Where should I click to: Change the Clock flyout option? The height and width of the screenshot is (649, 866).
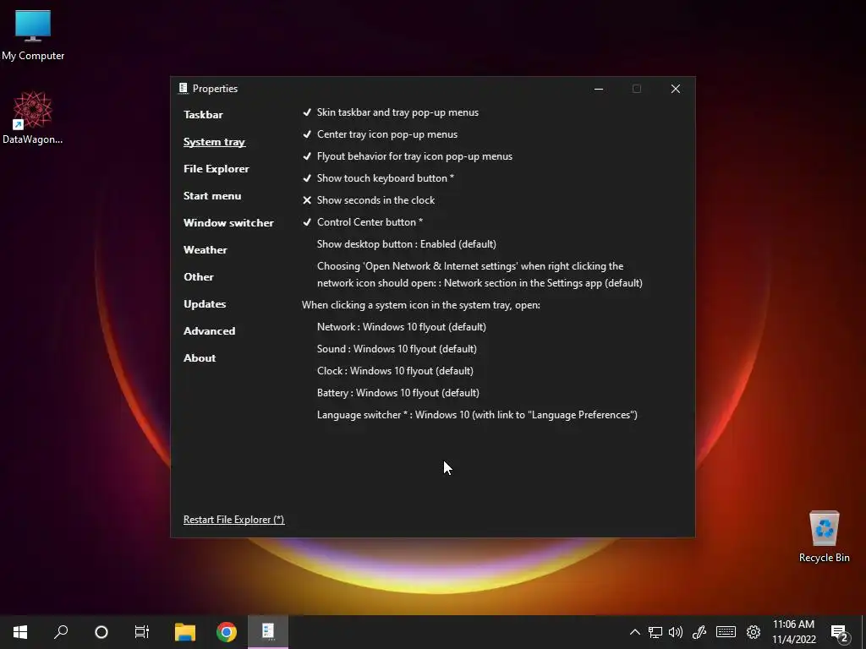pyautogui.click(x=395, y=371)
